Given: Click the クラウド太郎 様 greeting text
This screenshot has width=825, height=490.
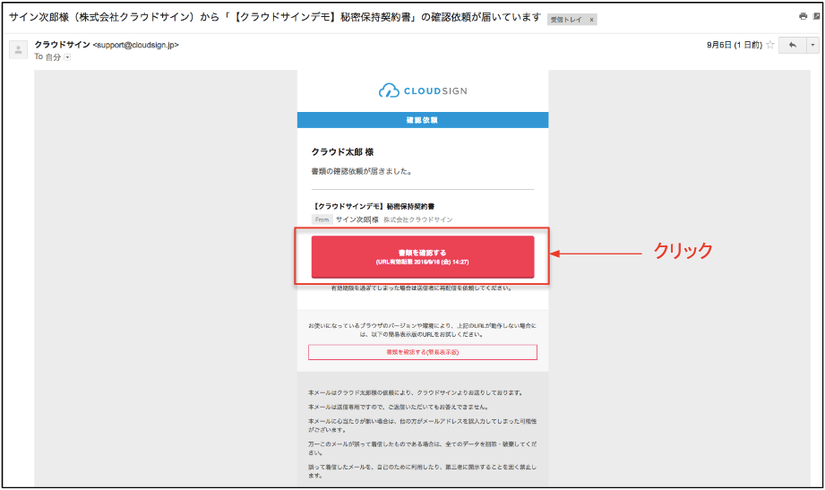Looking at the screenshot, I should pos(342,152).
